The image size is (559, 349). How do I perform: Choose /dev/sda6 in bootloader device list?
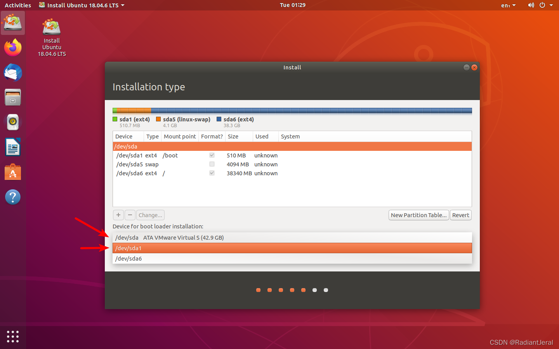[x=292, y=259]
